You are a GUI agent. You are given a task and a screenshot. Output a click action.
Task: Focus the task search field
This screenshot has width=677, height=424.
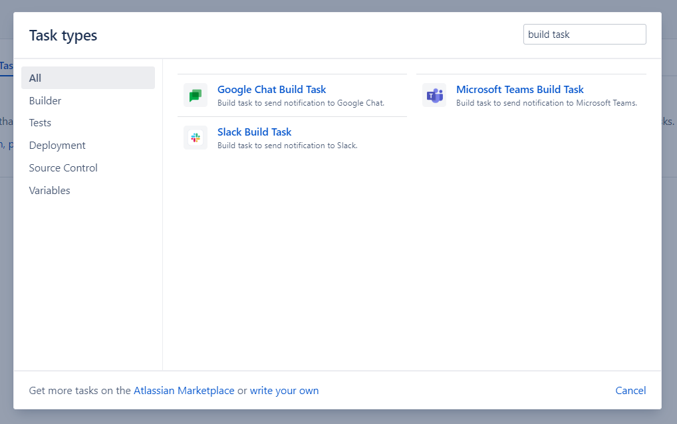tap(584, 35)
